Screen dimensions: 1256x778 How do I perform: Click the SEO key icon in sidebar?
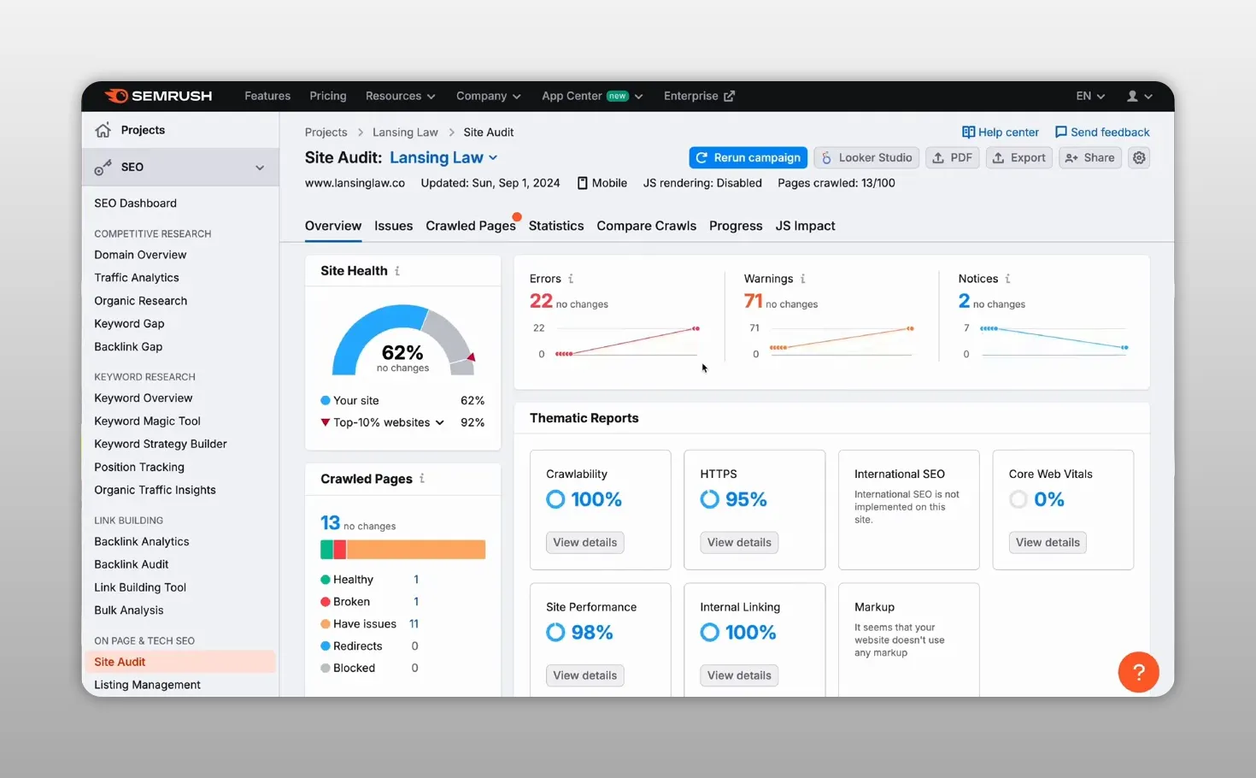coord(103,168)
